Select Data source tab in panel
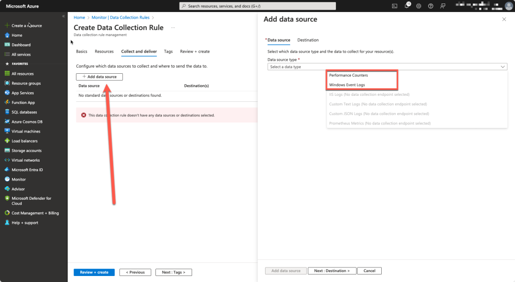The height and width of the screenshot is (282, 515). click(279, 40)
